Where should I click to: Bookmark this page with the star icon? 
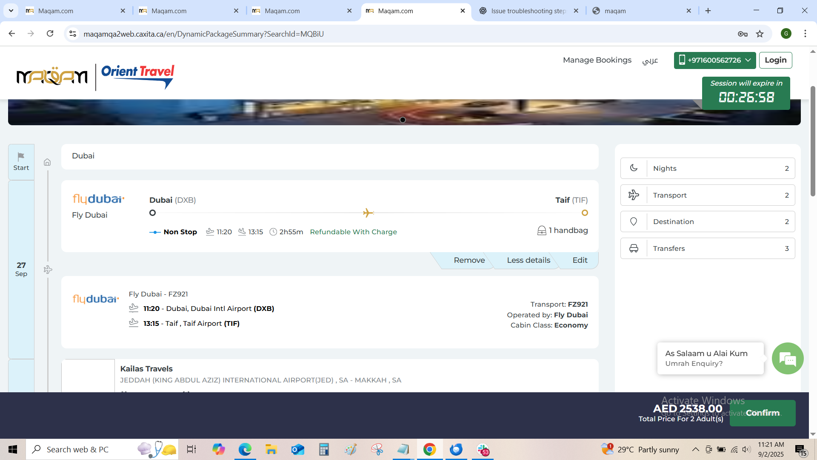click(x=760, y=34)
